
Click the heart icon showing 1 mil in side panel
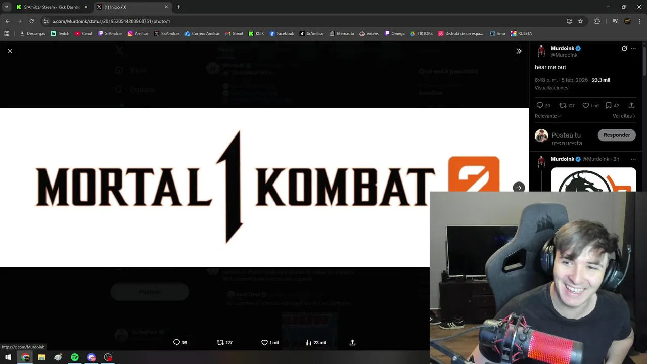pyautogui.click(x=585, y=105)
